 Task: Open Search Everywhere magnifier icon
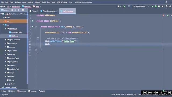click(x=167, y=6)
